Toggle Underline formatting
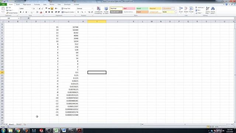 26,12
